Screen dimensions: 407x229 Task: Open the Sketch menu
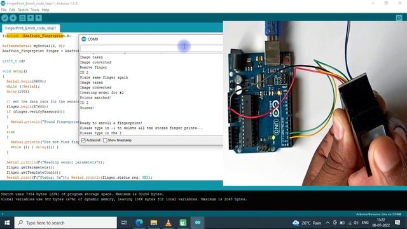click(x=23, y=10)
